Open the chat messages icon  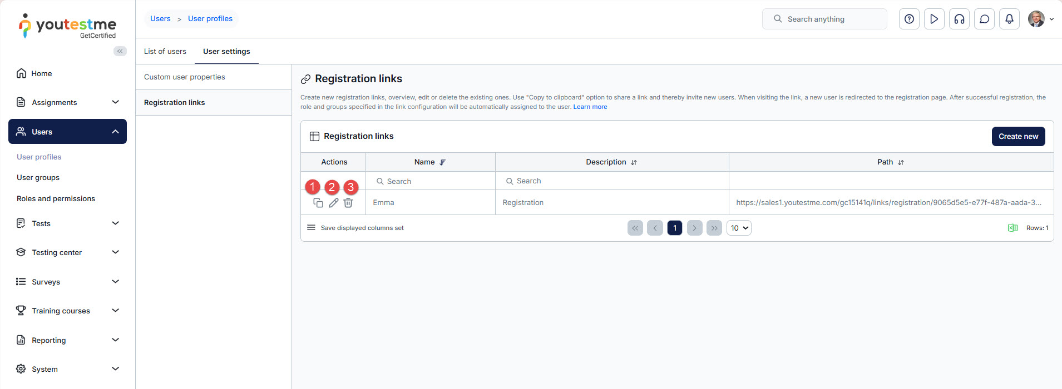pos(984,19)
